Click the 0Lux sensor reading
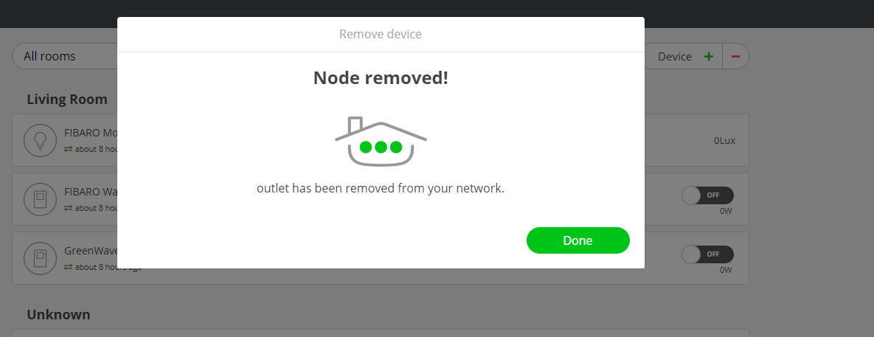874x337 pixels. (x=724, y=140)
